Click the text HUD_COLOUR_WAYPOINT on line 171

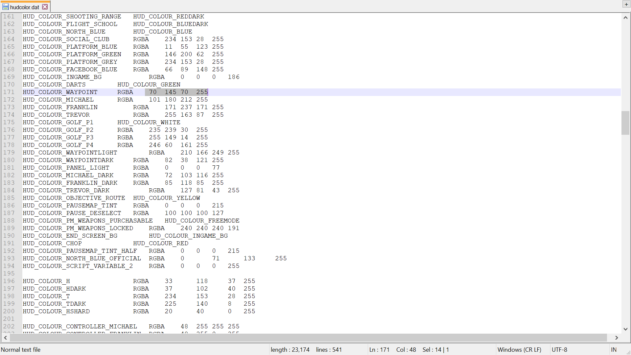[x=60, y=92]
